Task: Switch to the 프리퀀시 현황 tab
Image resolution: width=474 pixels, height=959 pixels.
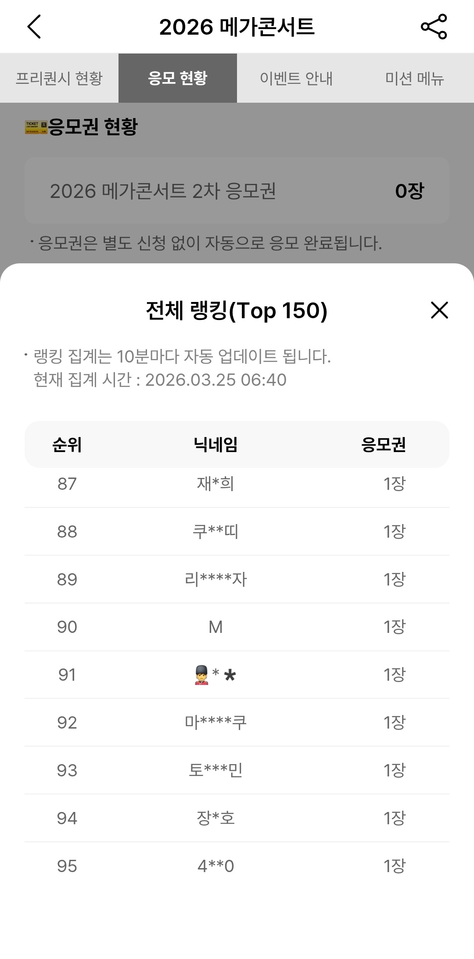Action: pos(59,78)
